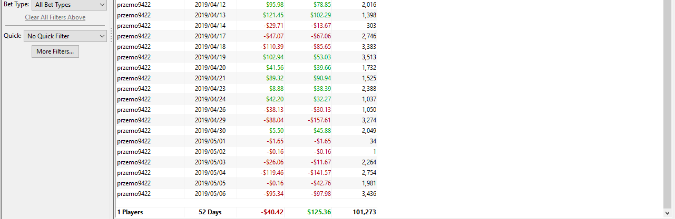The width and height of the screenshot is (675, 219).
Task: Click the $102.94 winnings cell
Action: click(x=272, y=57)
